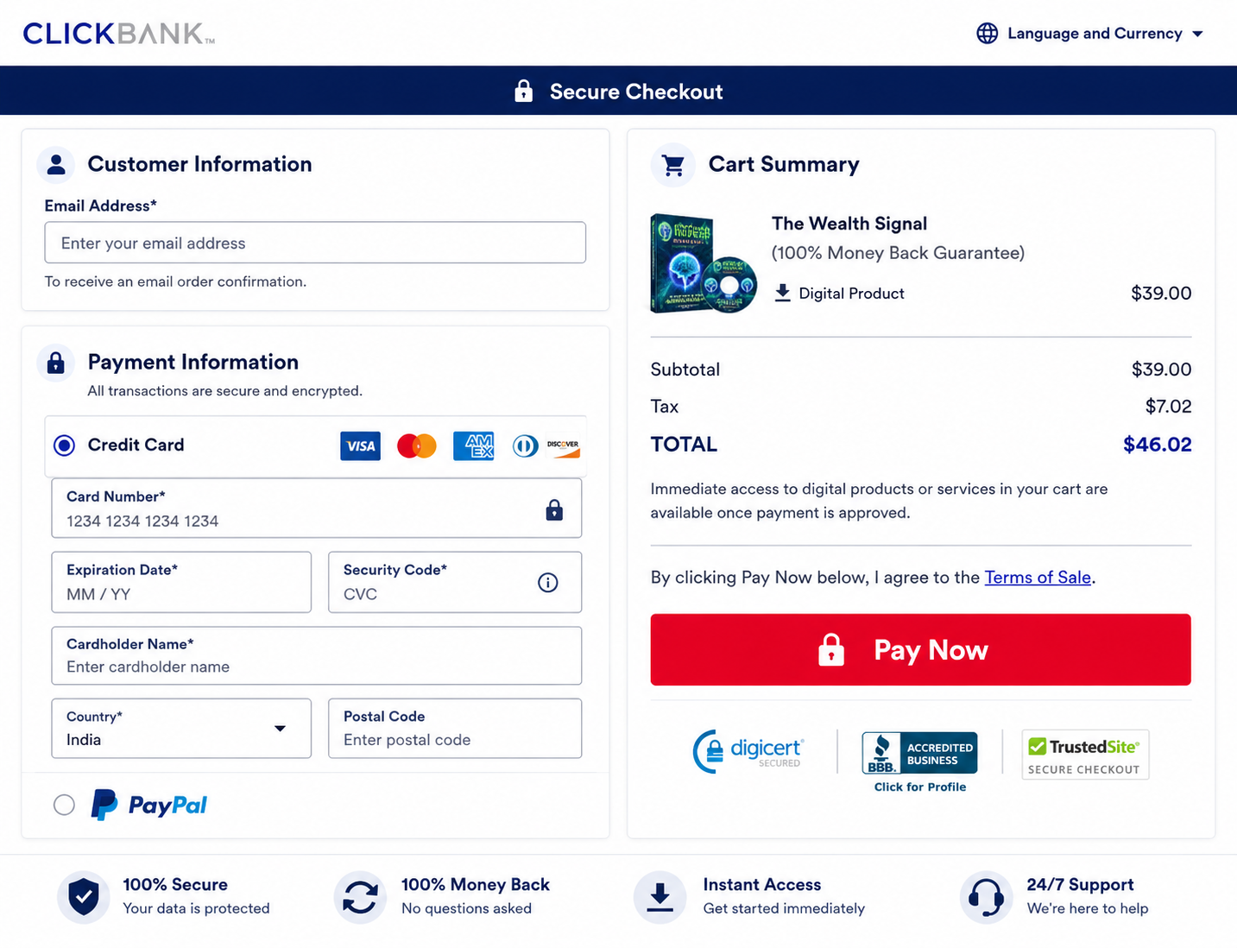1237x948 pixels.
Task: Click the lock icon in Card Number field
Action: point(554,510)
